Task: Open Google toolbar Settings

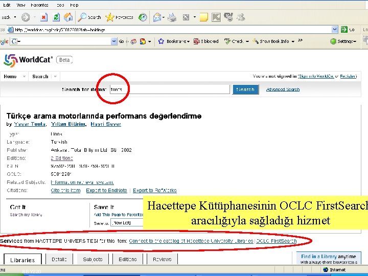Action: (343, 41)
